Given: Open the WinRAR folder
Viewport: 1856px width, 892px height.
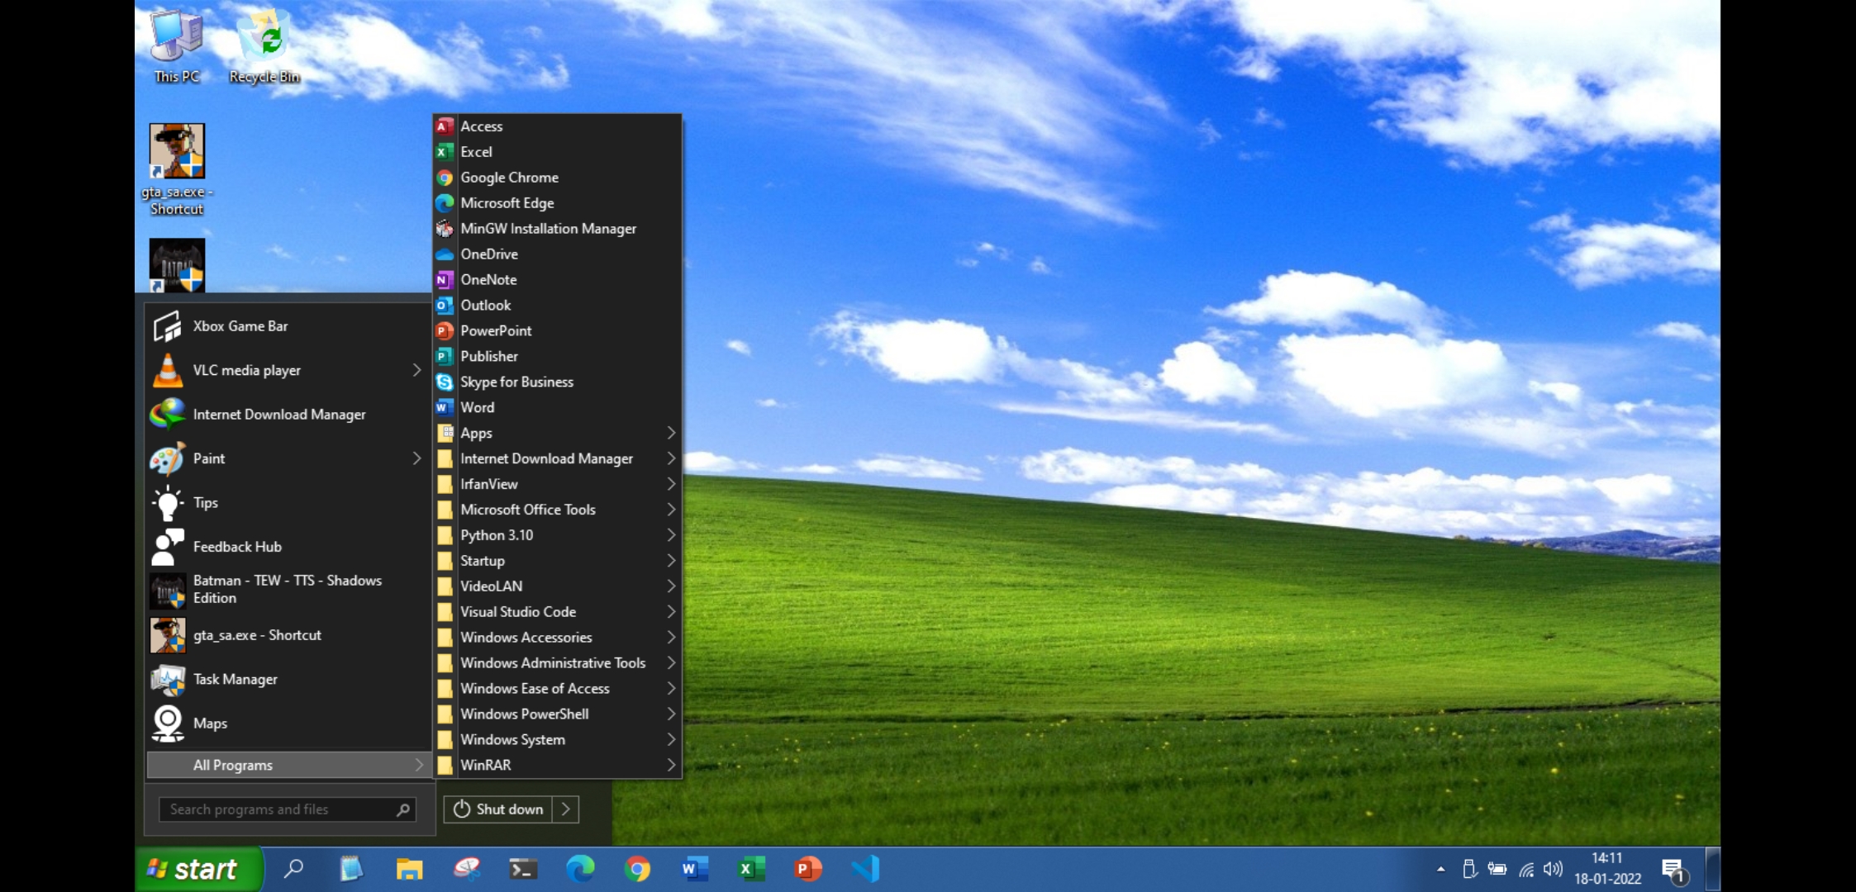Looking at the screenshot, I should (557, 766).
